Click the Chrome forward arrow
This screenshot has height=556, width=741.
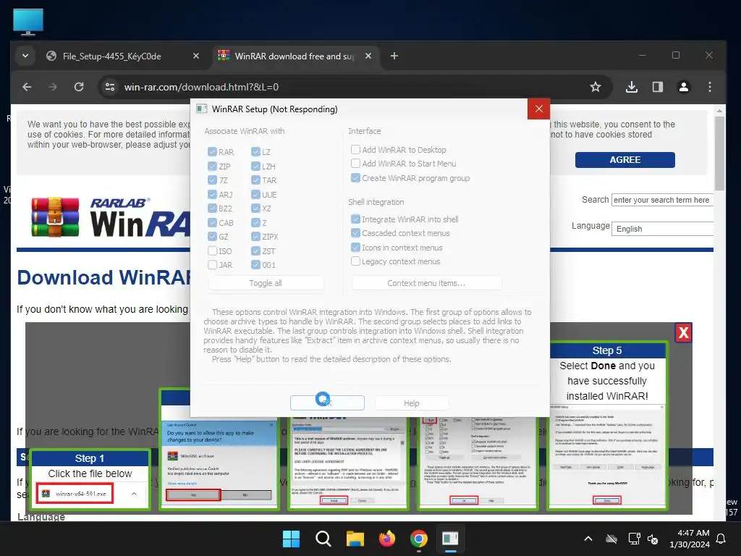(53, 87)
